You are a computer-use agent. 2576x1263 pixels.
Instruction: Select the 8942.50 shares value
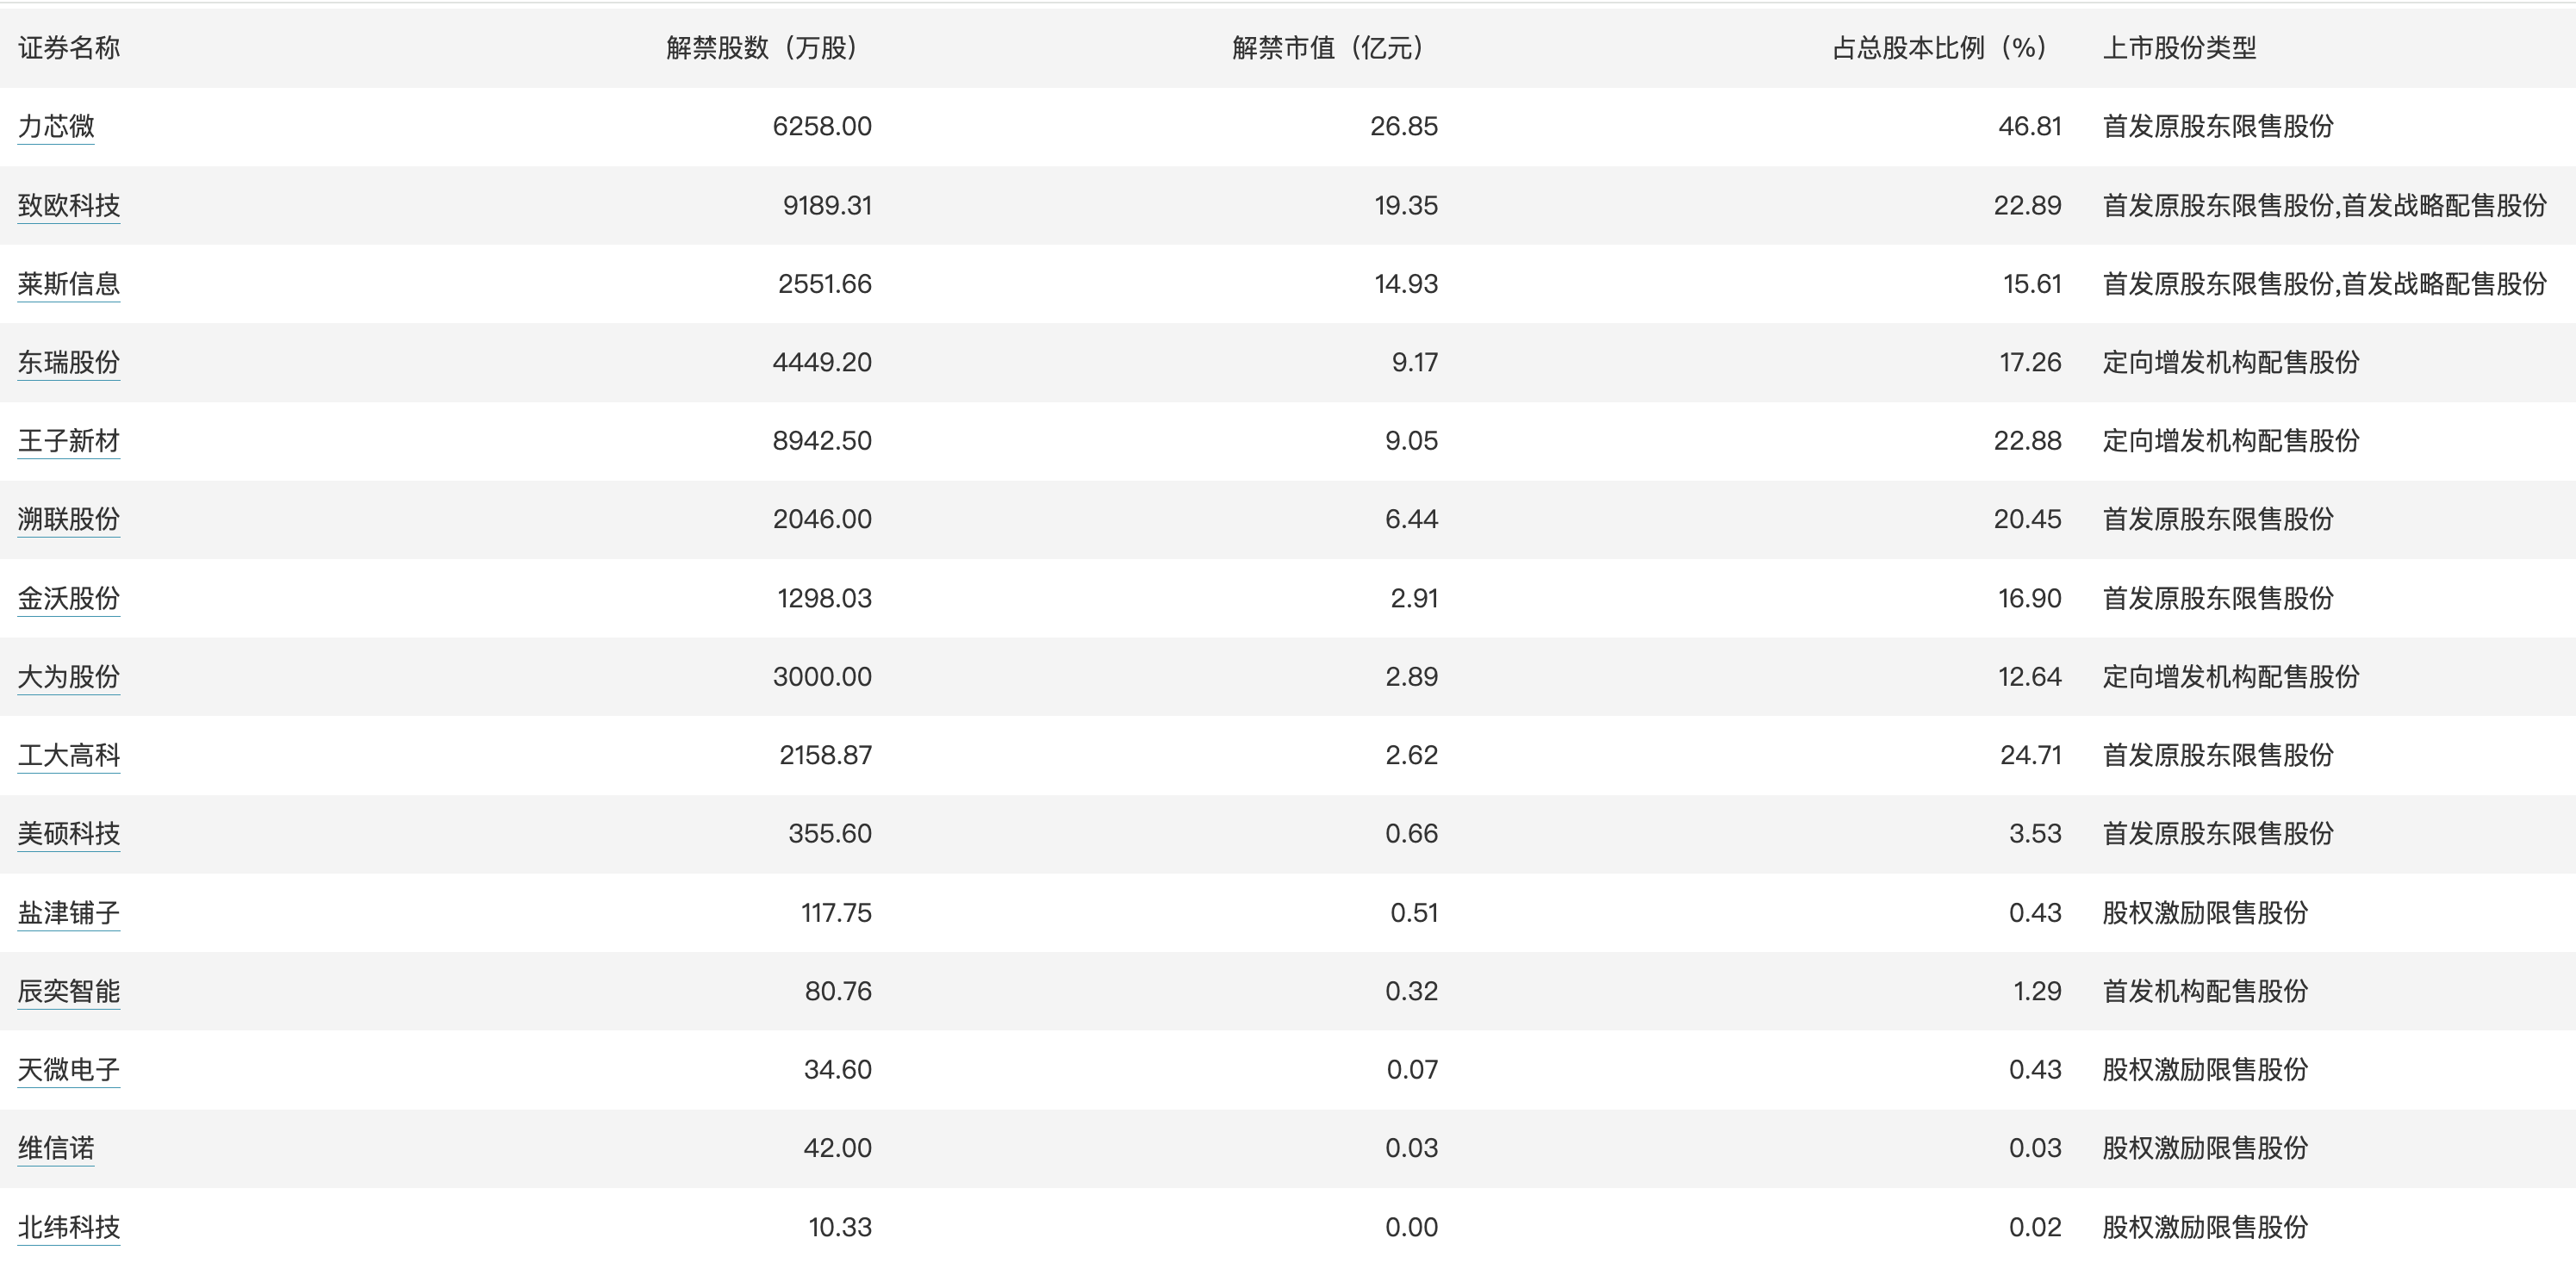coord(822,441)
